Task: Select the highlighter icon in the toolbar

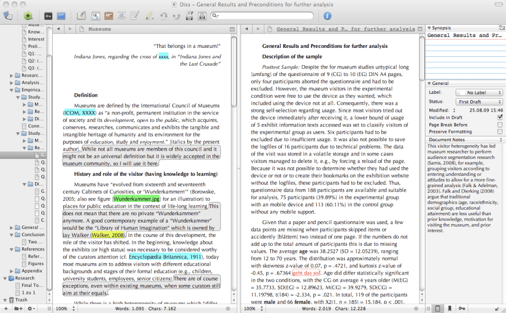Action: tap(150, 15)
